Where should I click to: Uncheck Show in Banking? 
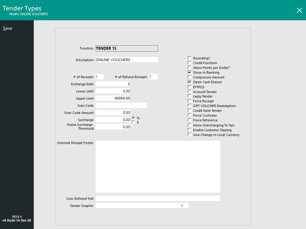point(189,72)
